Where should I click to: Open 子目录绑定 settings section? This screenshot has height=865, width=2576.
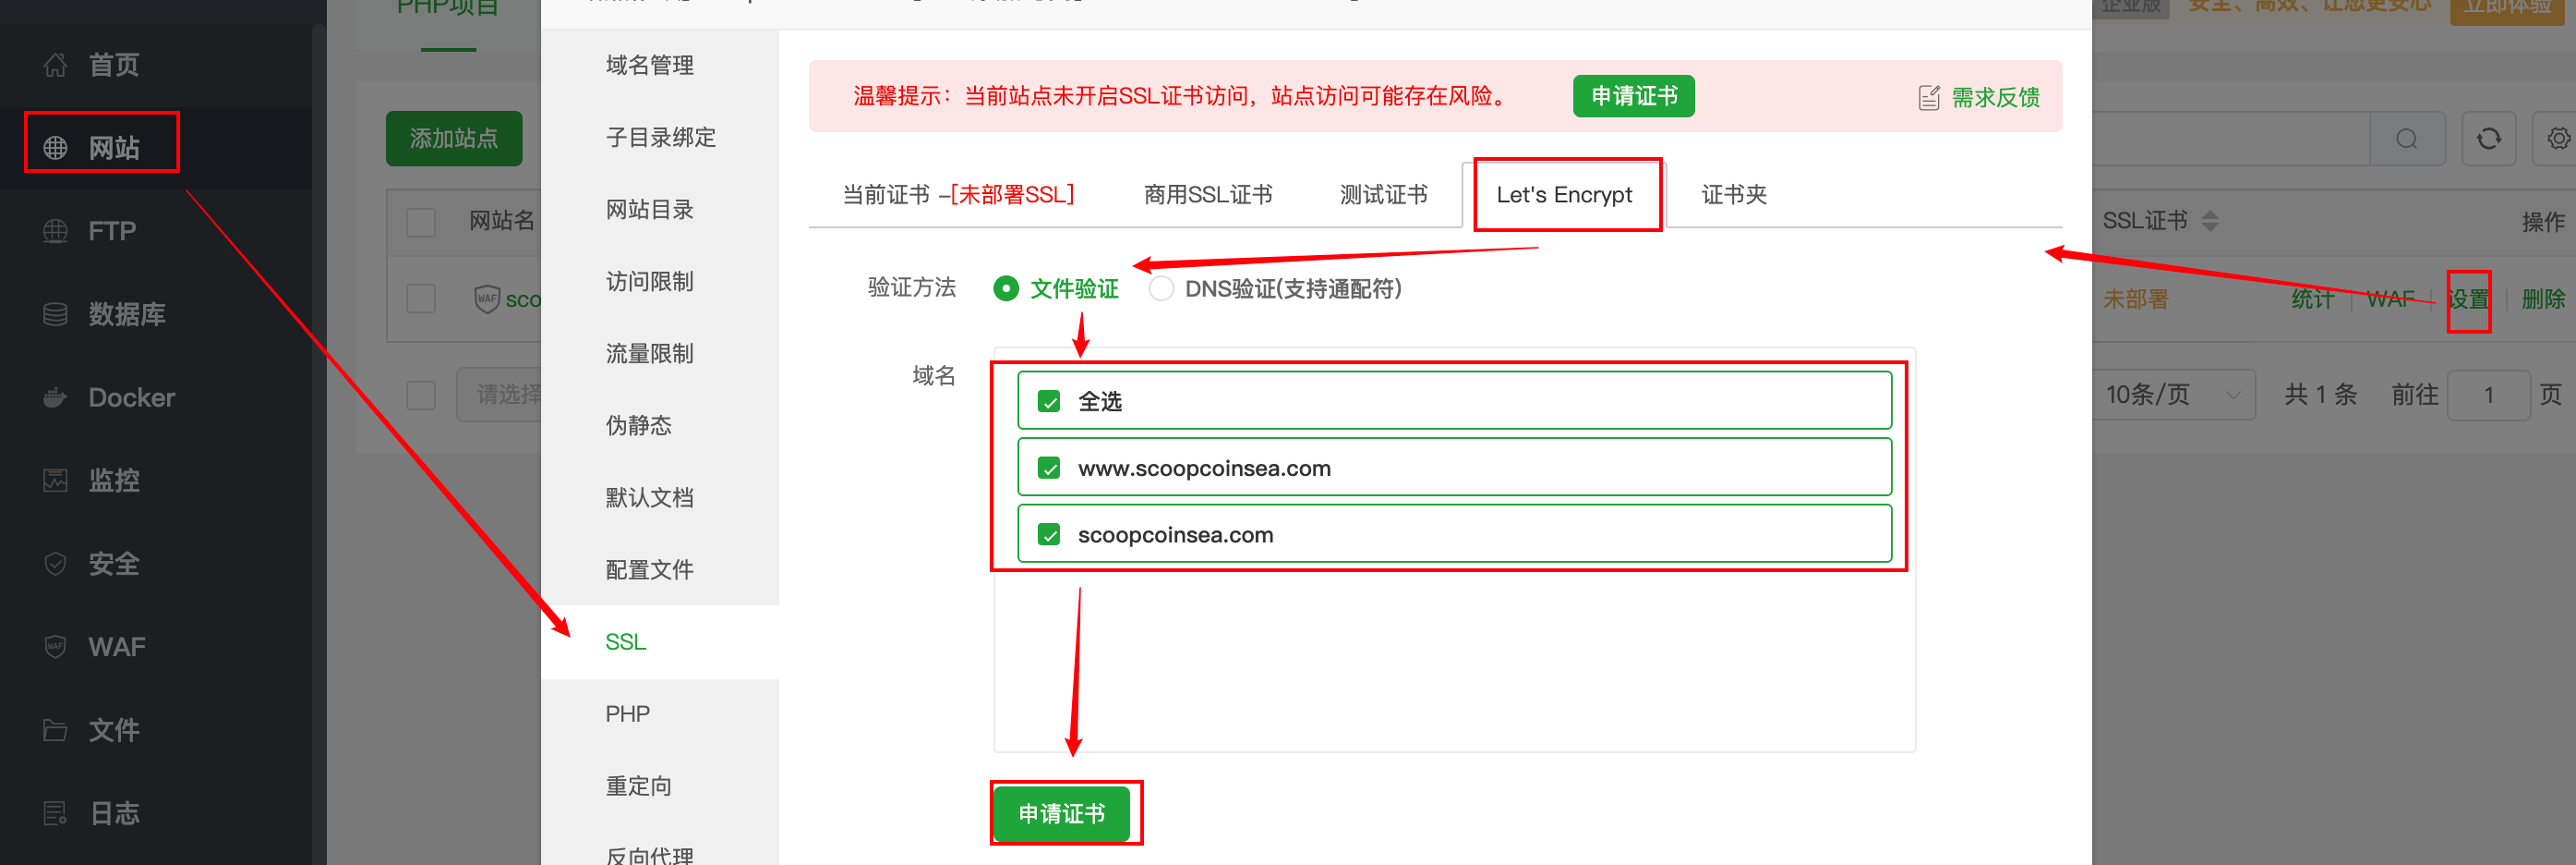660,137
